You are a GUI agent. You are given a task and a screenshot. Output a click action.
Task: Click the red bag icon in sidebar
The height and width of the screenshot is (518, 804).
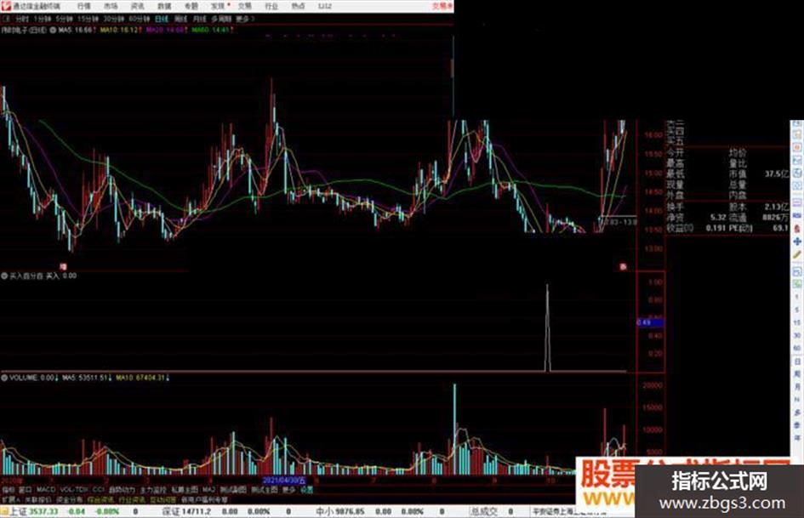[797, 230]
